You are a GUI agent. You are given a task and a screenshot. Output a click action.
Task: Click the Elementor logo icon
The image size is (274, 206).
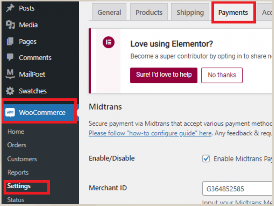[109, 42]
